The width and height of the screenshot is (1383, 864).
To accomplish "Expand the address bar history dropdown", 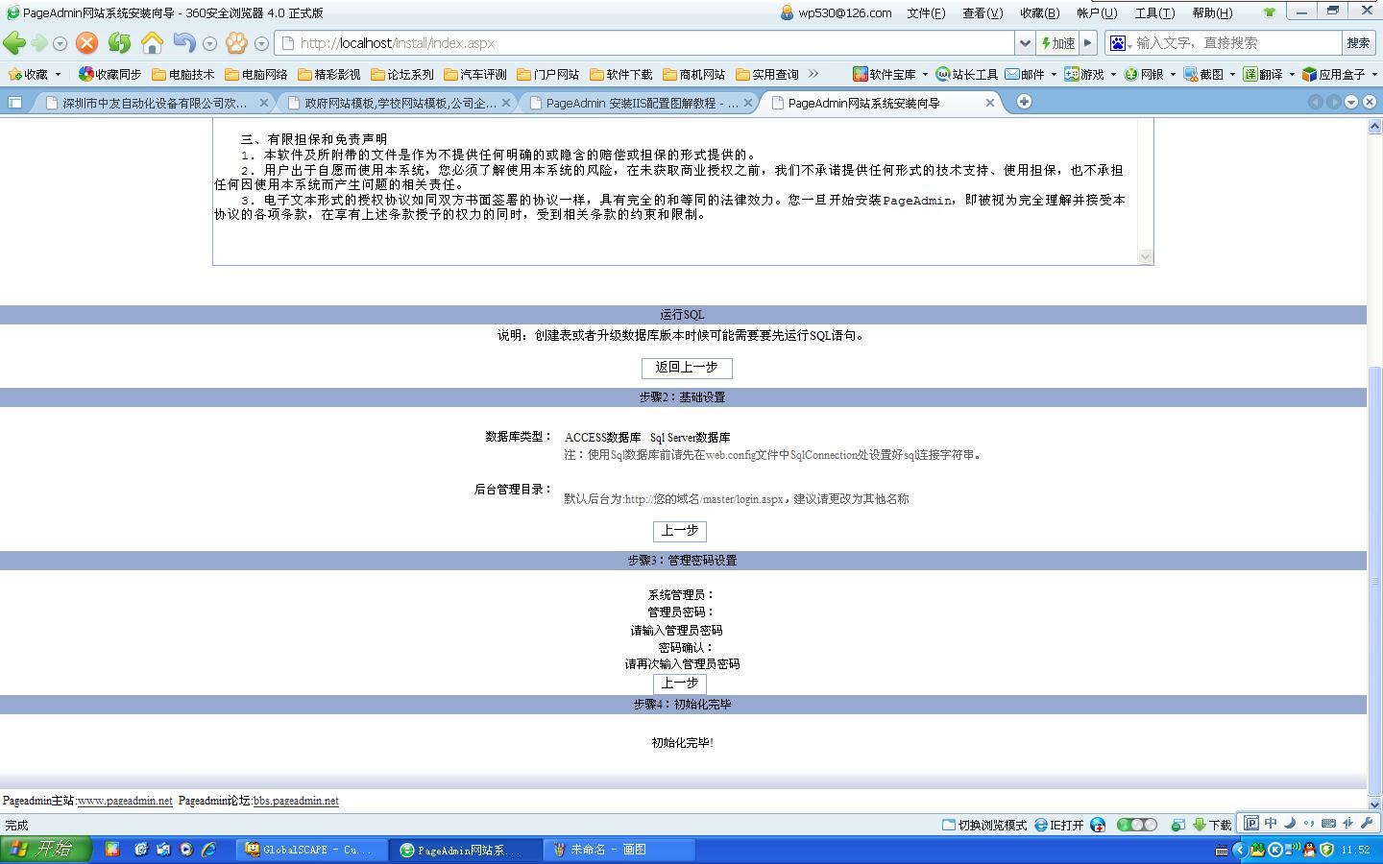I will [1025, 43].
